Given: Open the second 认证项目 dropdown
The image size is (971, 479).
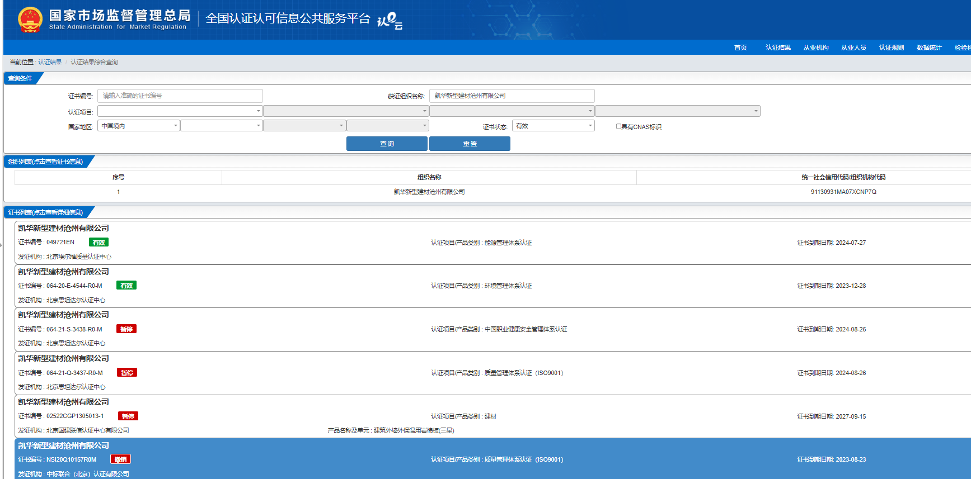Looking at the screenshot, I should [x=346, y=111].
